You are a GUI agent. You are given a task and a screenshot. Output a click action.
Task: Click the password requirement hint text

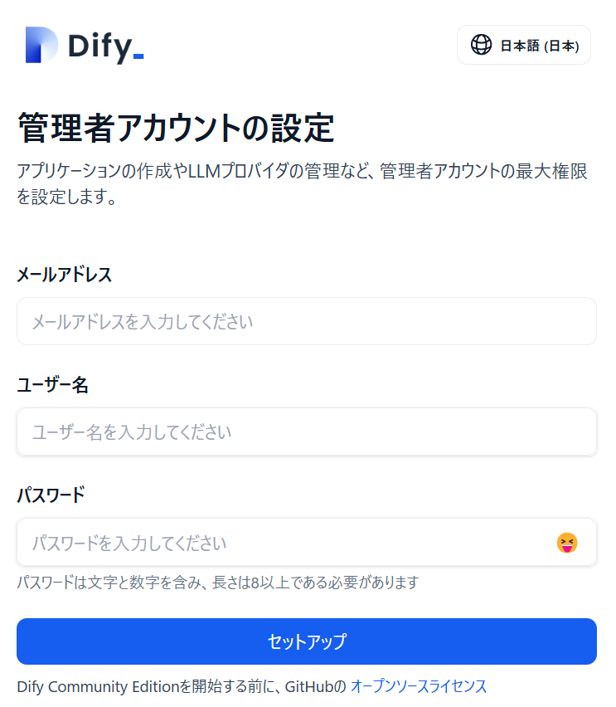click(218, 582)
